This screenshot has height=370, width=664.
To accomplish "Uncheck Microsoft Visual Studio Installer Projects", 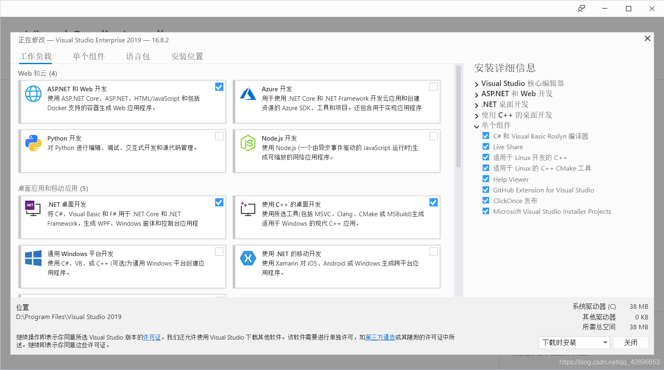I will pos(486,211).
